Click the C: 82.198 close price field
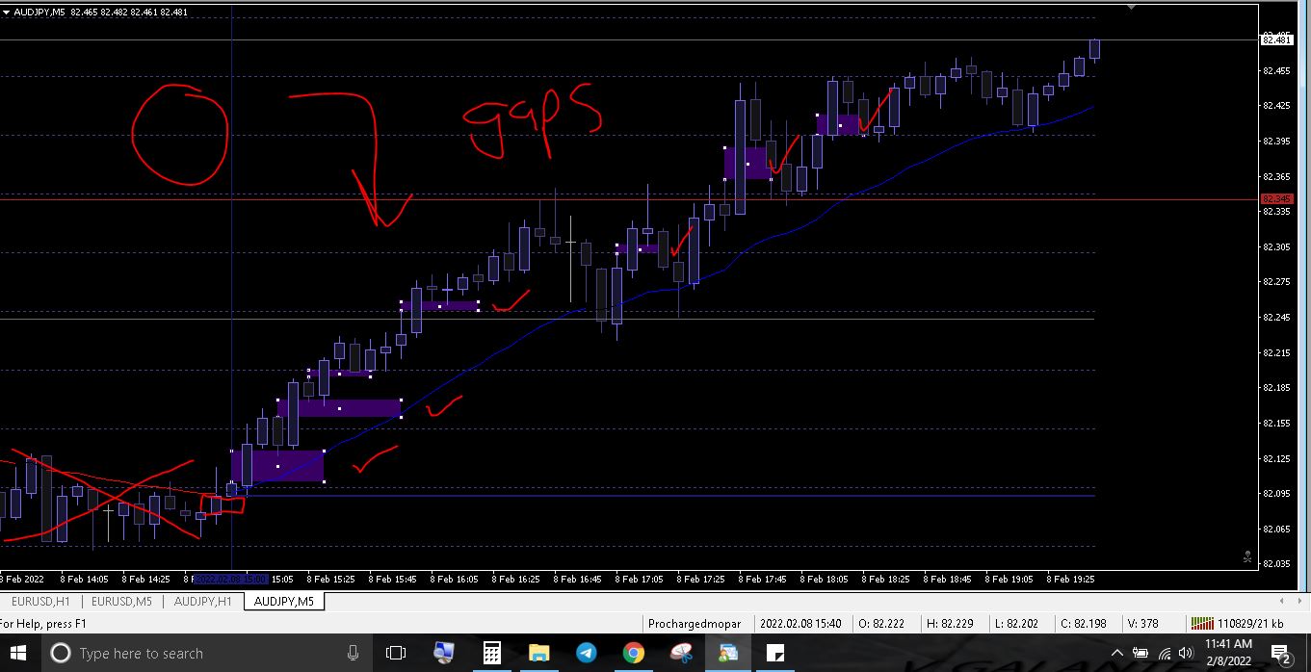 click(x=1085, y=624)
